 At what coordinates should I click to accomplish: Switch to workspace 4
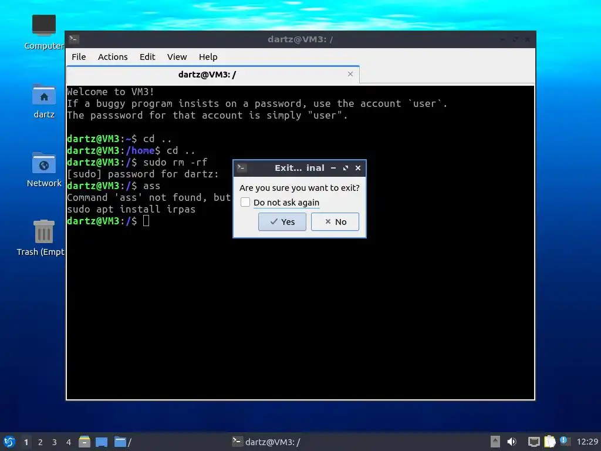[x=69, y=442]
